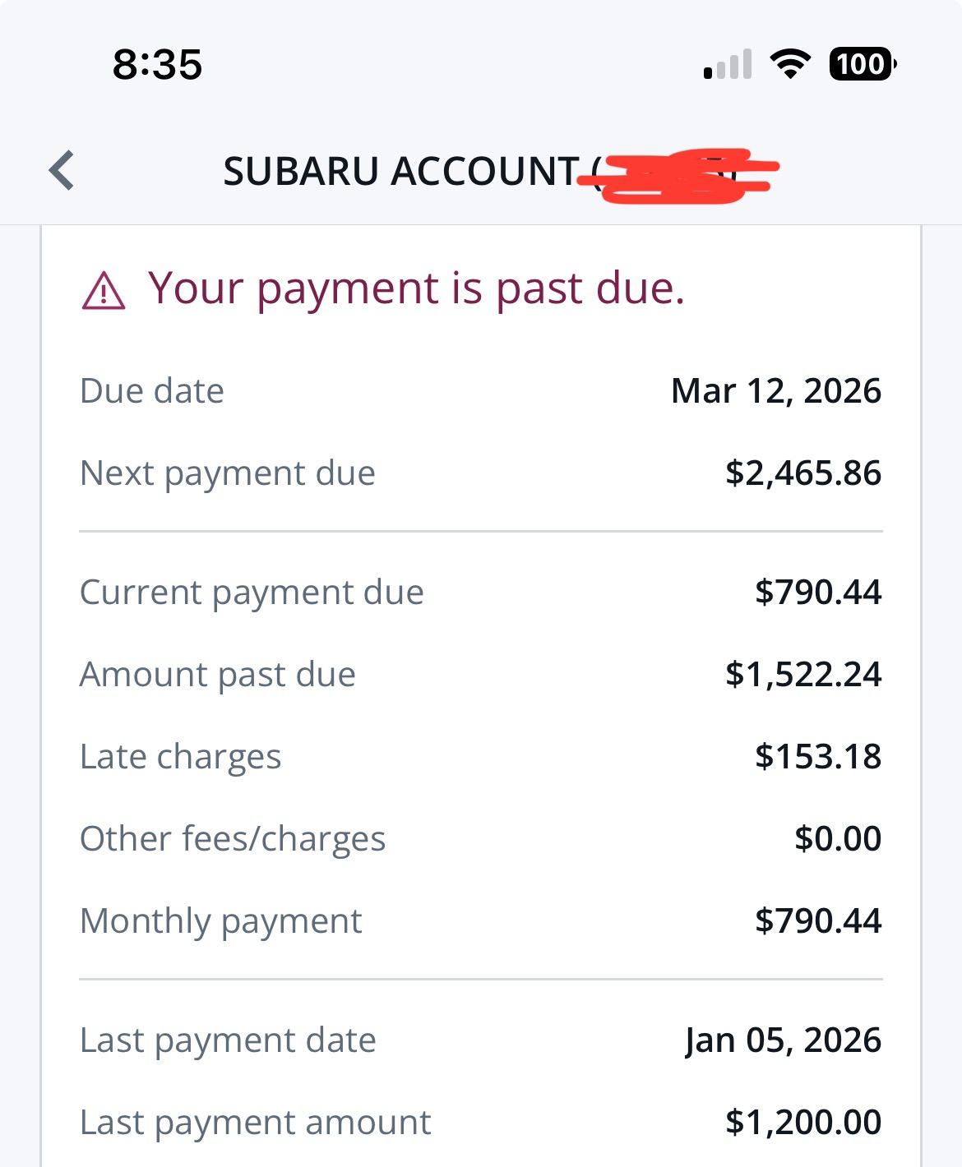Tap the Other fees/charges label
The width and height of the screenshot is (962, 1167).
(x=233, y=839)
